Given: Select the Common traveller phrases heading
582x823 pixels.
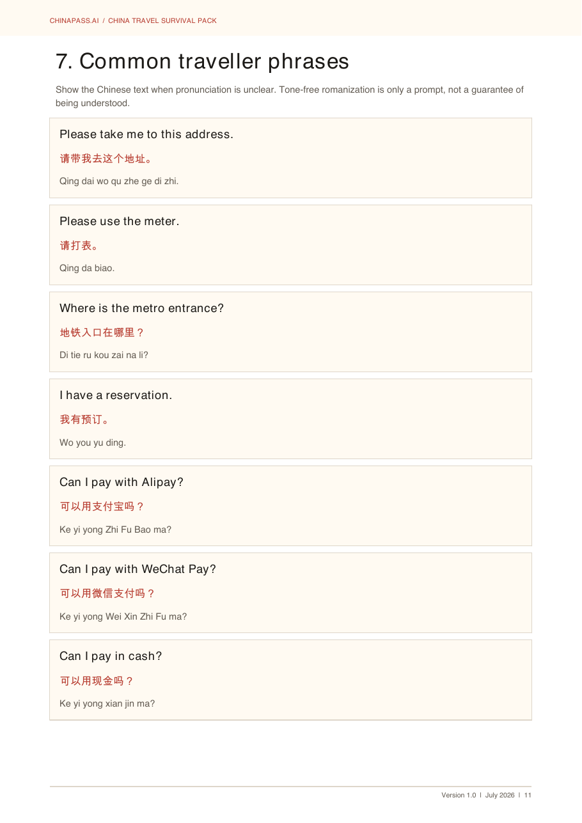Looking at the screenshot, I should (202, 61).
